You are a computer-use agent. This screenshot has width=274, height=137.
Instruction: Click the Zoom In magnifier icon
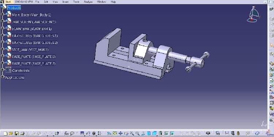132,133
